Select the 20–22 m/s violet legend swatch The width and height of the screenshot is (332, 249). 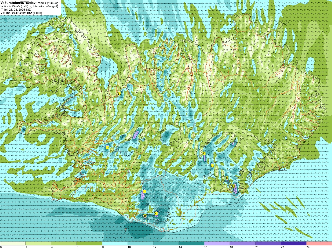268,244
